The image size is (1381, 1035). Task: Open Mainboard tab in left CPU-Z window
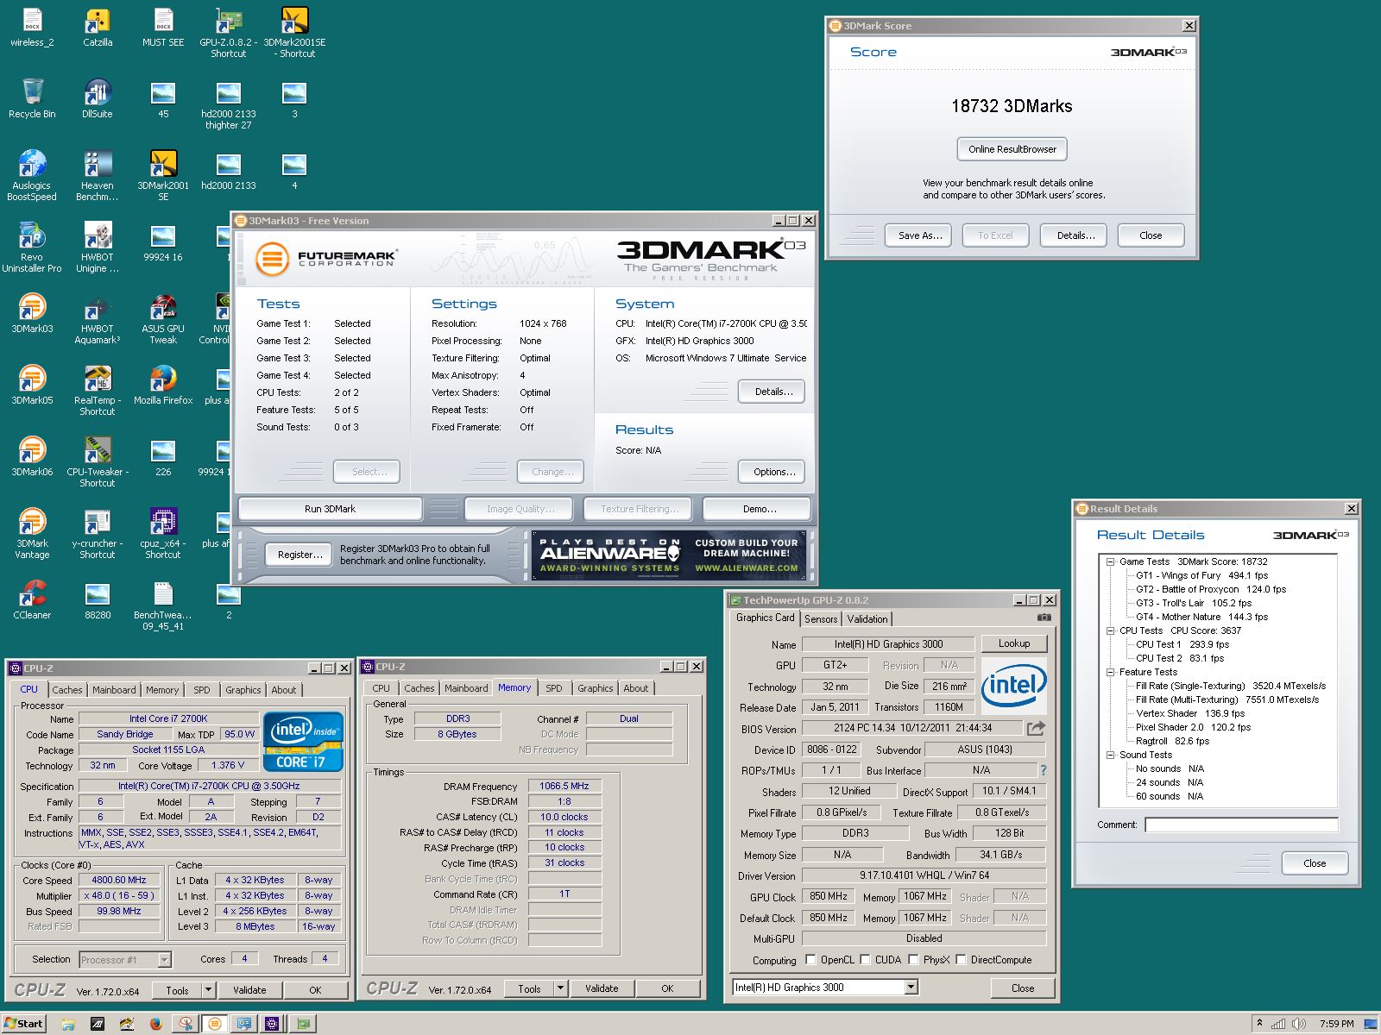click(114, 690)
